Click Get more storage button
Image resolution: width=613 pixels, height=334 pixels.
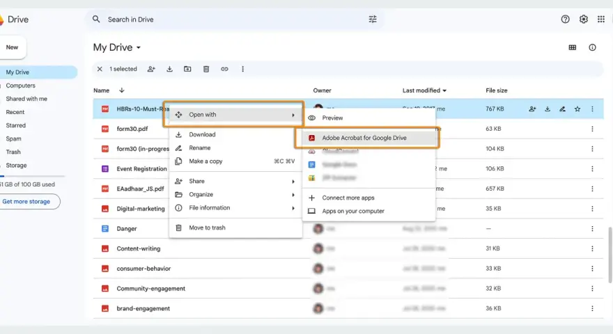pyautogui.click(x=29, y=202)
